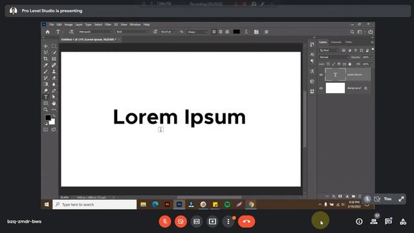Screen dimensions: 414x233
Task: Select the Clone Stamp tool
Action: (54, 72)
